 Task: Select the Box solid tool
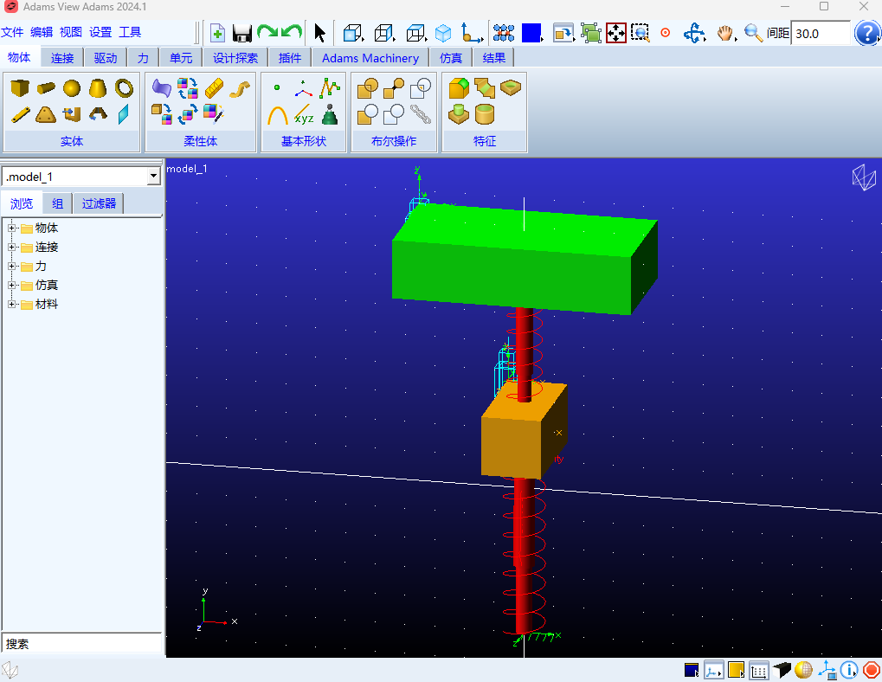20,88
